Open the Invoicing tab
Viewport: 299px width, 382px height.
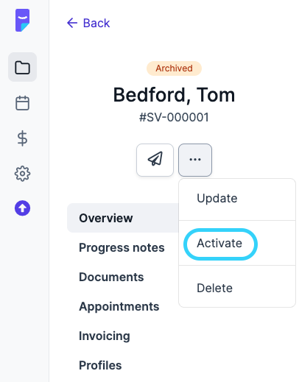pos(105,336)
